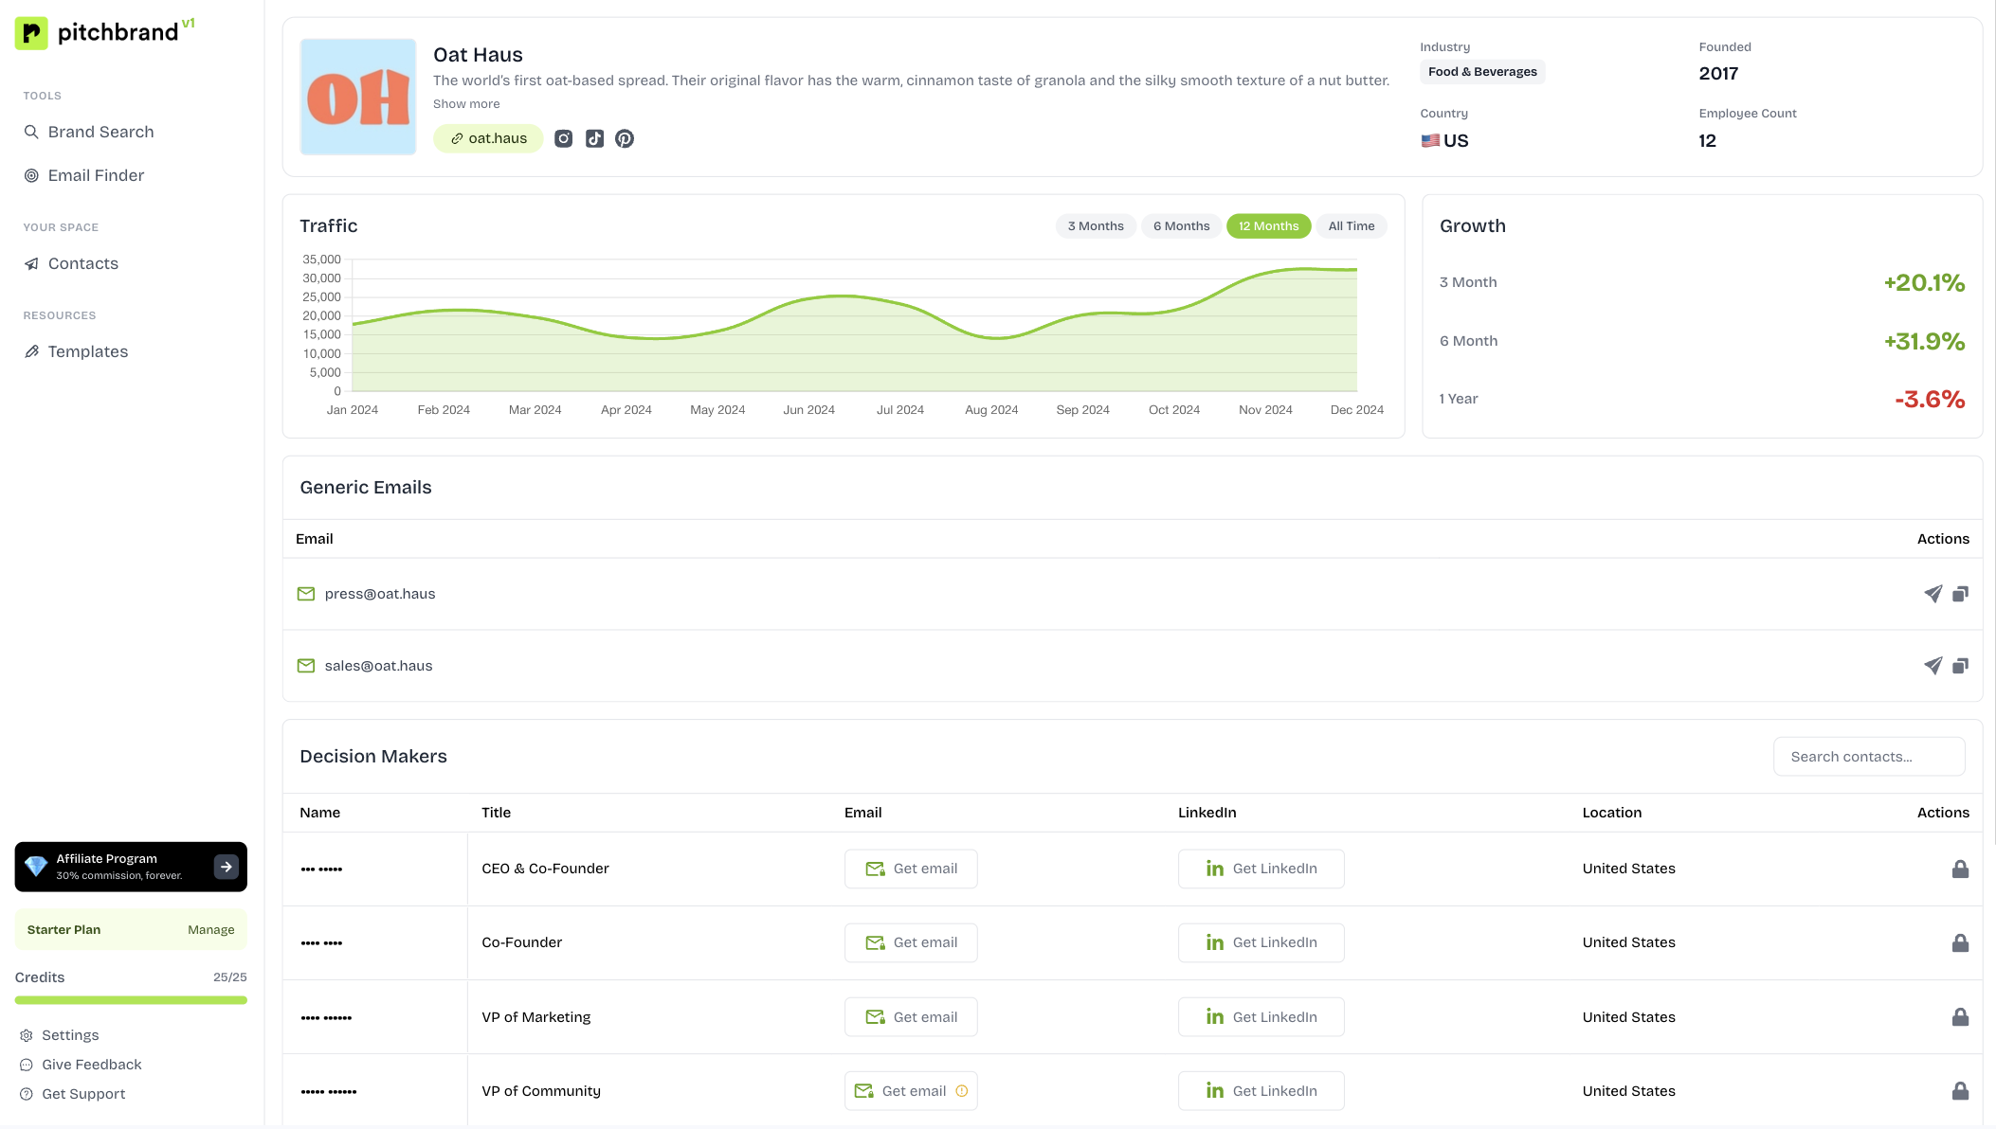Click the Email Finder target icon
Screen dimensions: 1996x1129
pos(31,175)
